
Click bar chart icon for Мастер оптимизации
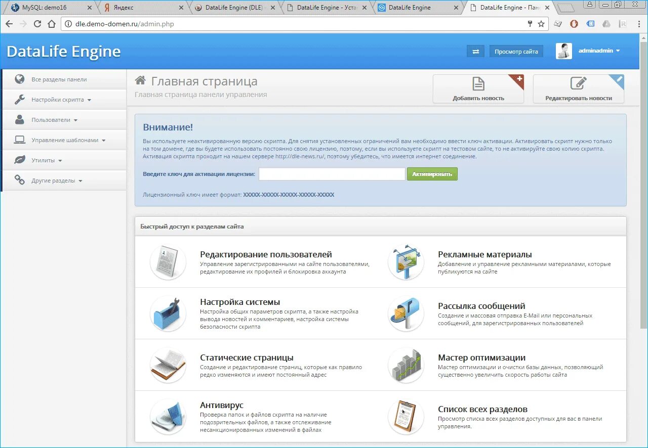tap(406, 365)
